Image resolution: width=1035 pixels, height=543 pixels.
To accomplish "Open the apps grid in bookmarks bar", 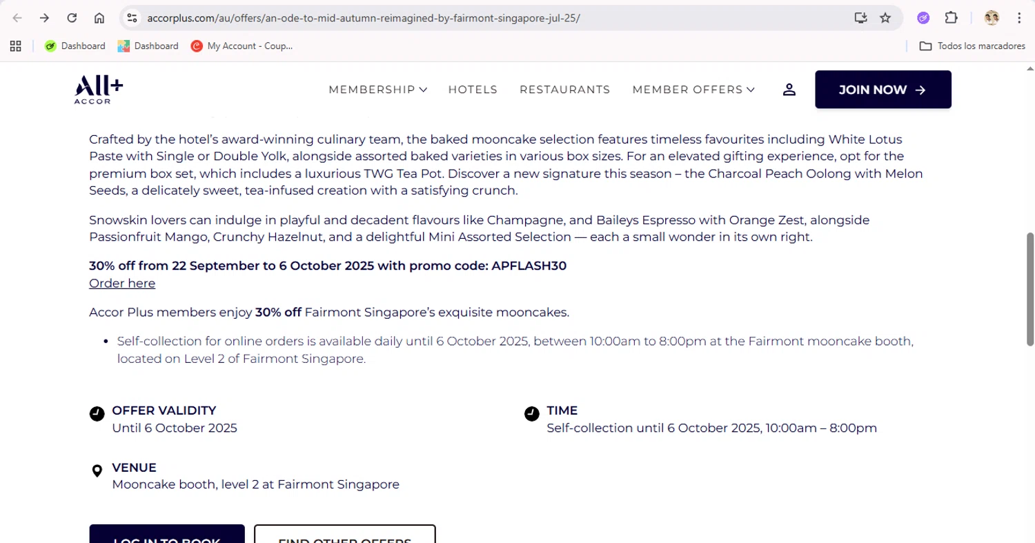I will [16, 46].
